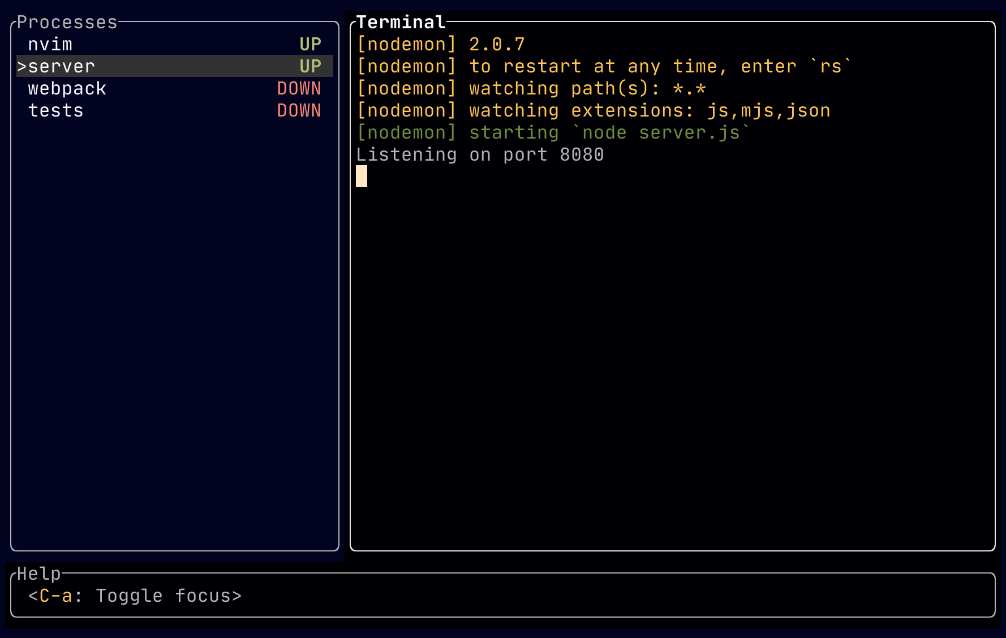Image resolution: width=1006 pixels, height=638 pixels.
Task: Select the server process entry
Action: pos(61,66)
